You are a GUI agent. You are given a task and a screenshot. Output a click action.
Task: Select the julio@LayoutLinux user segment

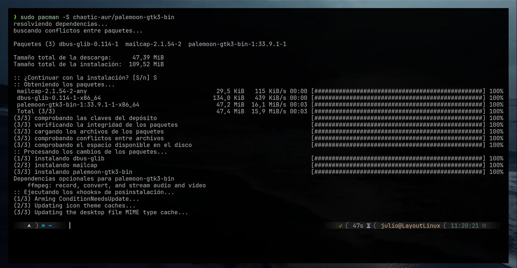[410, 225]
